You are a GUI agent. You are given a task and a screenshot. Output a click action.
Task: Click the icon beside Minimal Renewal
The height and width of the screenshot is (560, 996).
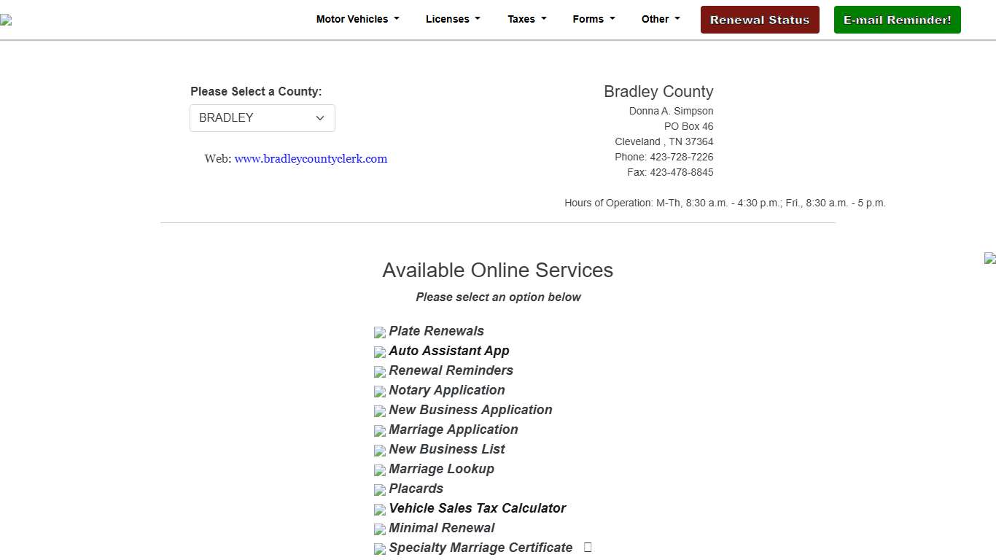[x=379, y=529]
